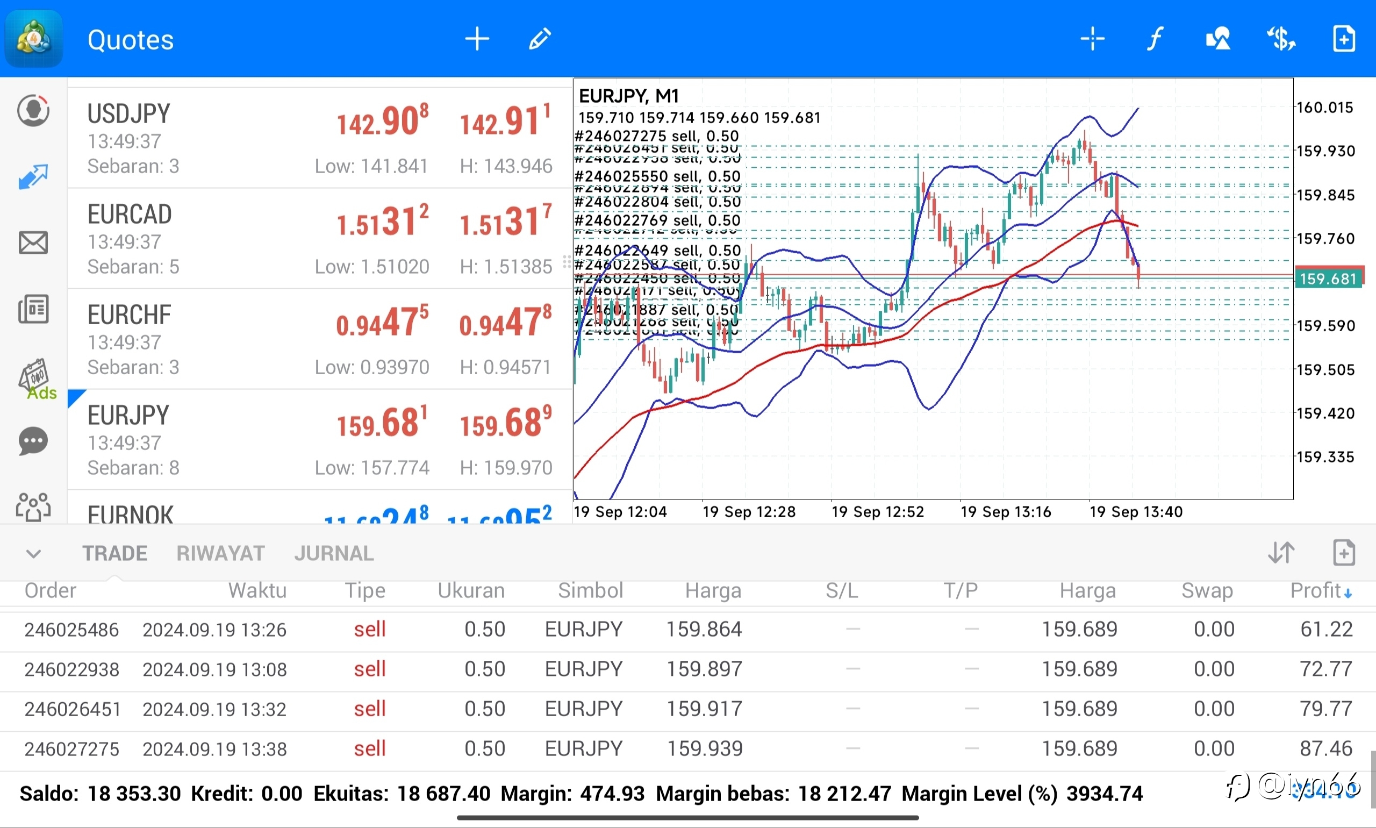Open the pencil edit symbols icon

(x=539, y=39)
